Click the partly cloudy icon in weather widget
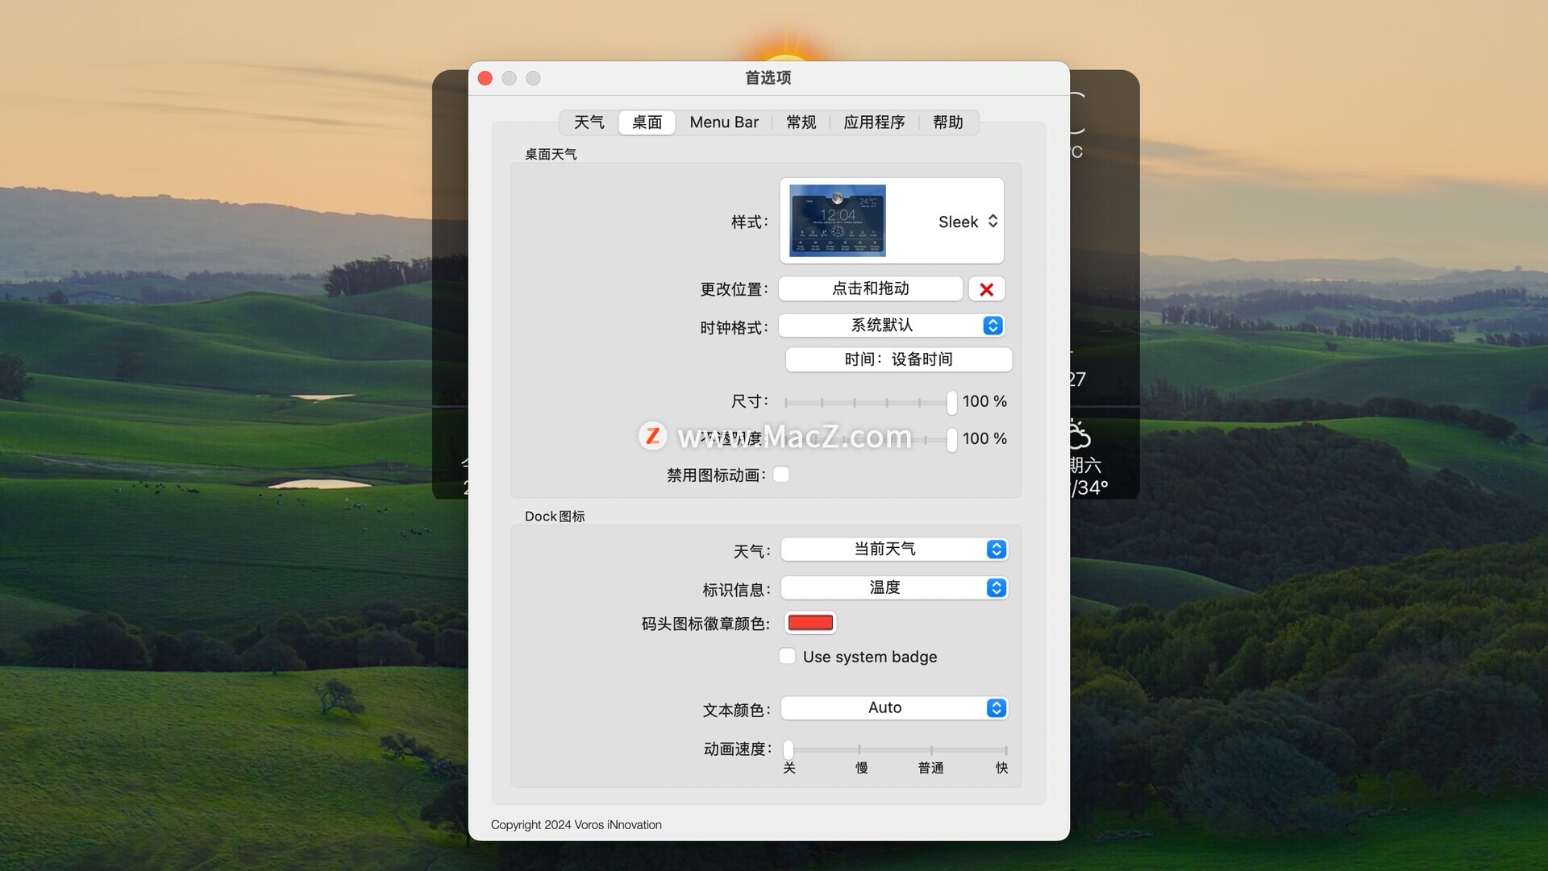Image resolution: width=1548 pixels, height=871 pixels. click(x=1078, y=434)
